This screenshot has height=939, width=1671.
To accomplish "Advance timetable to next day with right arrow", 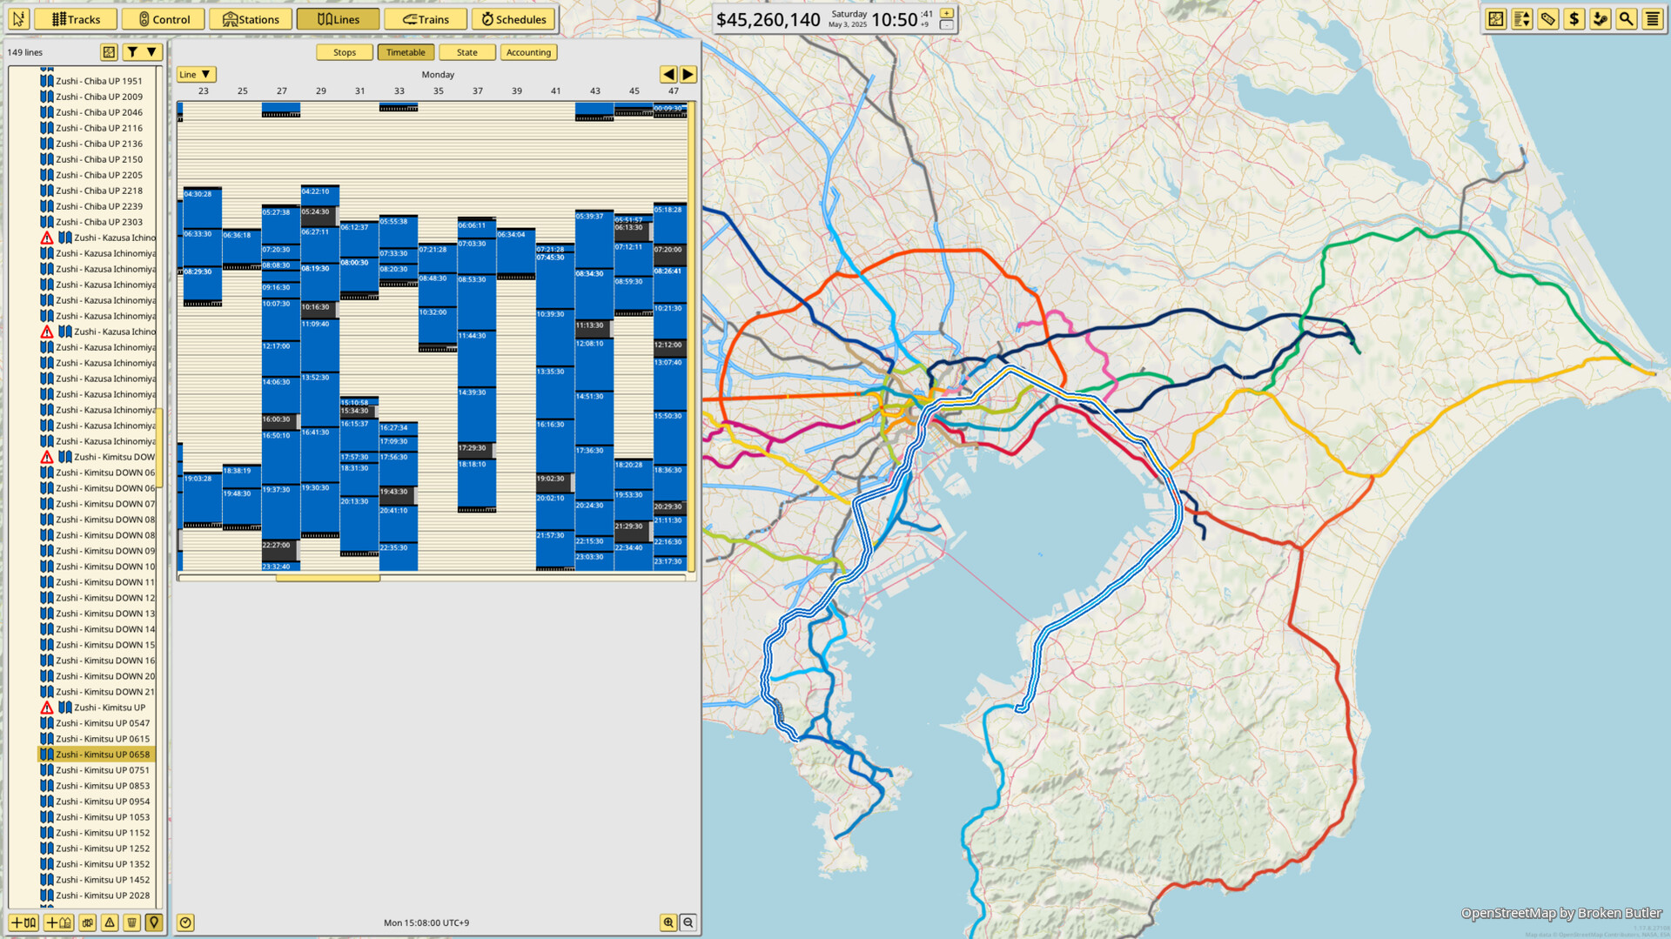I will click(x=688, y=74).
